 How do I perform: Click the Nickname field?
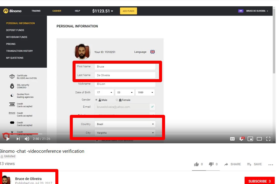(125, 84)
